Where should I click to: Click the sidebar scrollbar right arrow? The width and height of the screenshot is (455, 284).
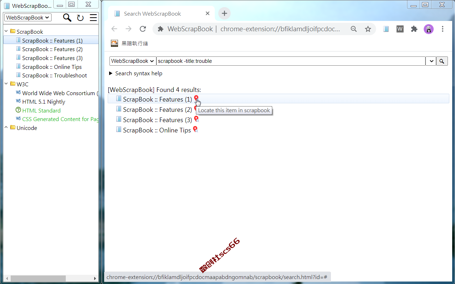[x=95, y=278]
